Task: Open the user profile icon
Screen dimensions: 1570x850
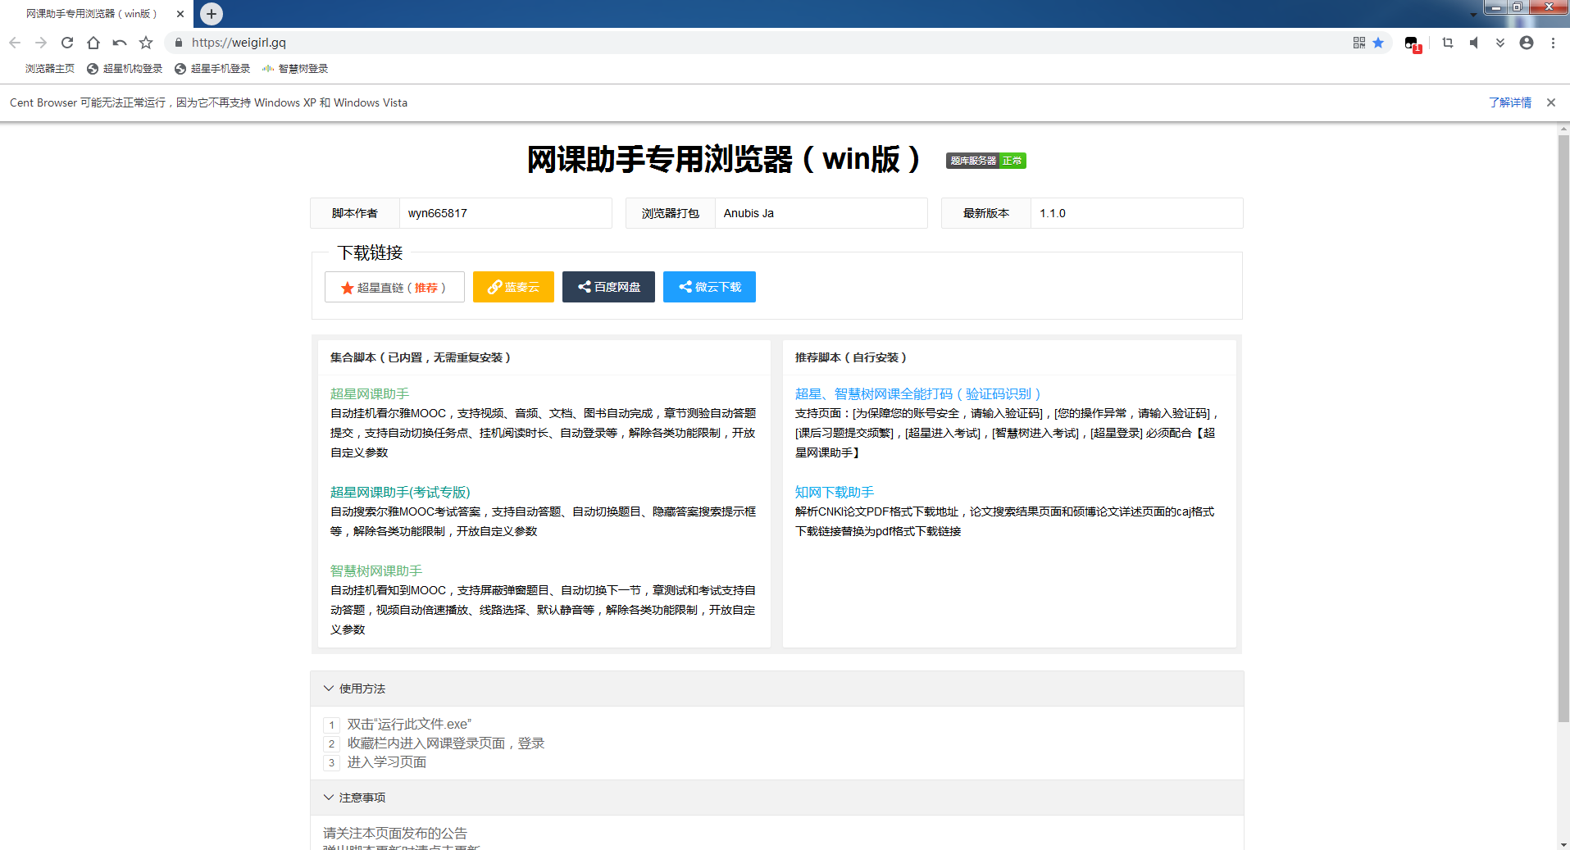Action: point(1527,43)
